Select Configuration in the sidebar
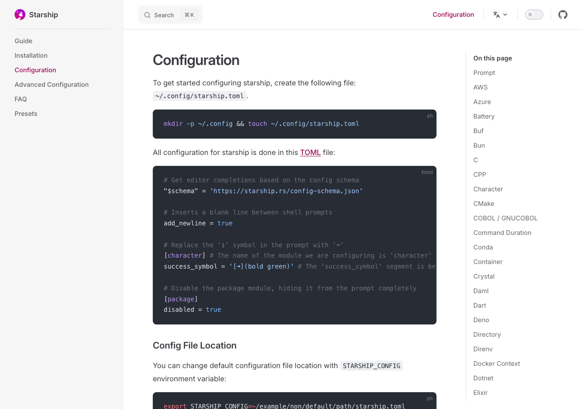 coord(35,70)
